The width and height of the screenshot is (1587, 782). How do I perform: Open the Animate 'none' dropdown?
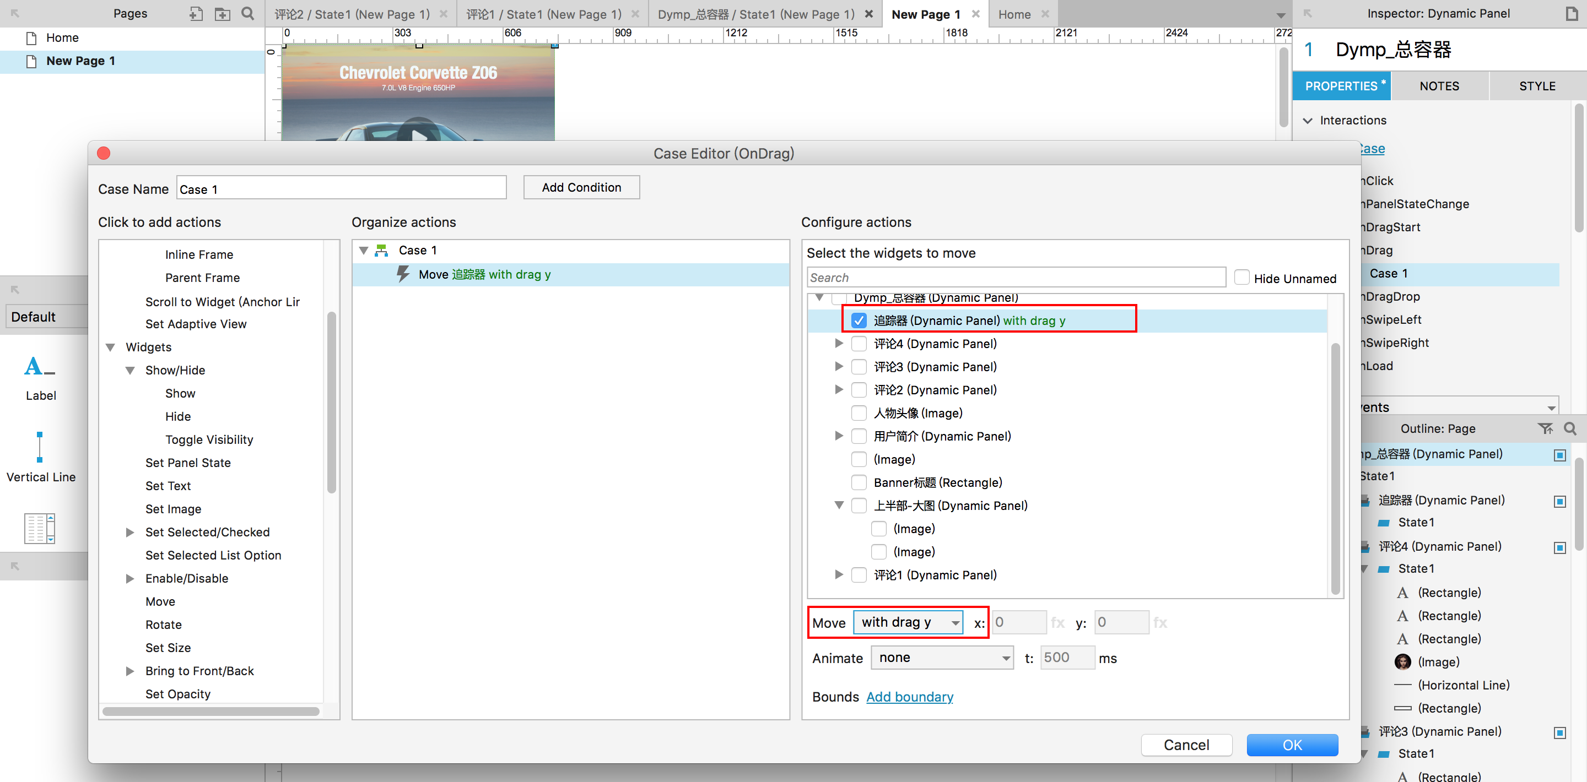point(942,658)
